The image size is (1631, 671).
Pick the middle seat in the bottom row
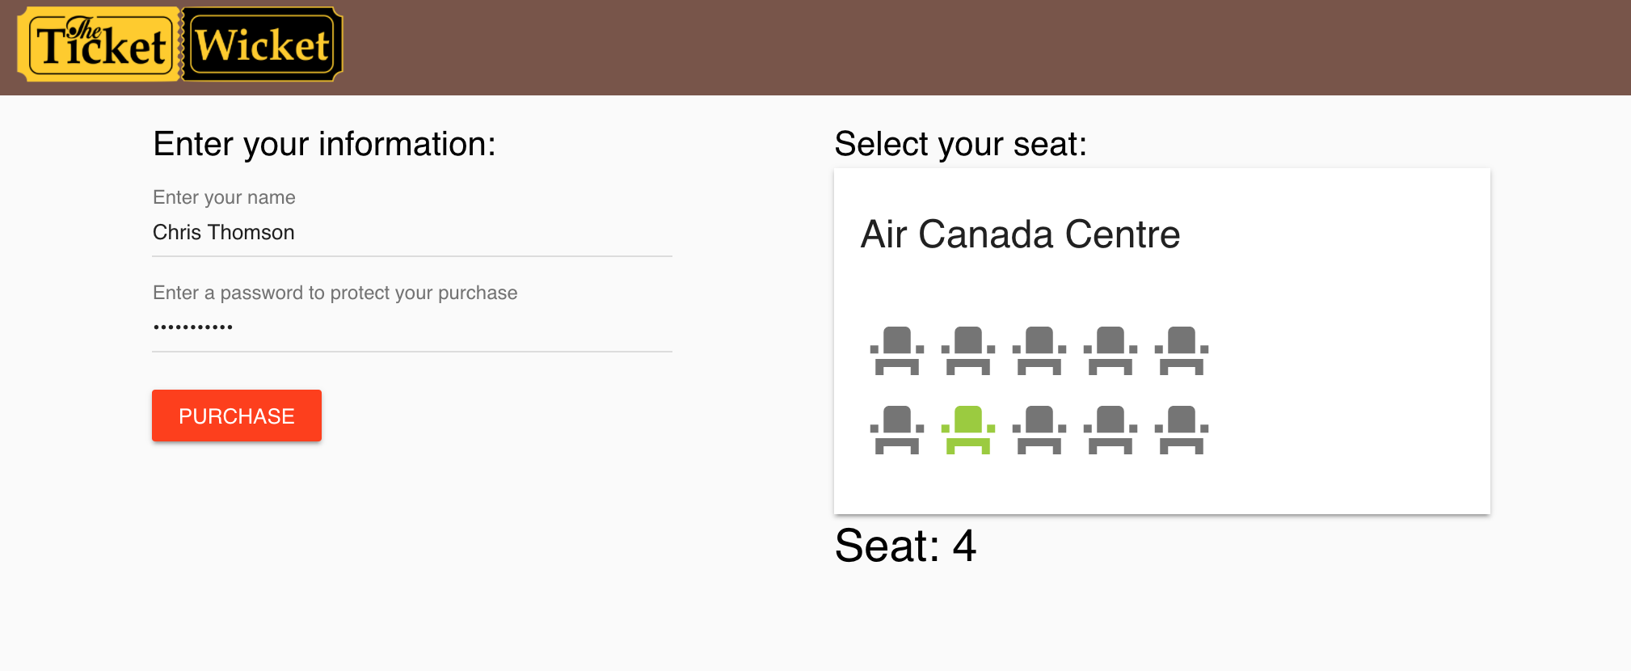pos(1039,429)
